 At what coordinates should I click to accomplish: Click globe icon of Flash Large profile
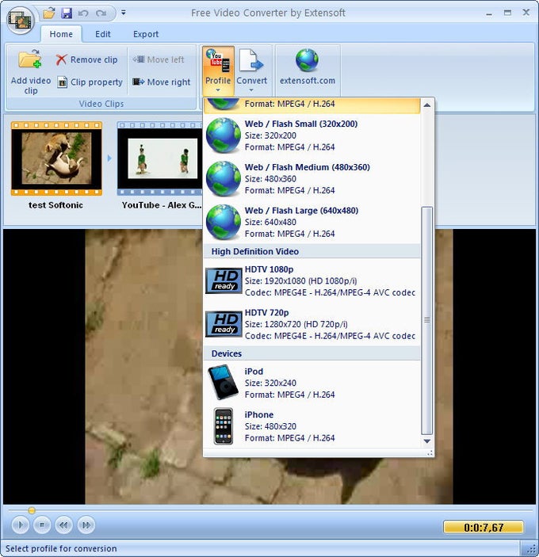[224, 222]
